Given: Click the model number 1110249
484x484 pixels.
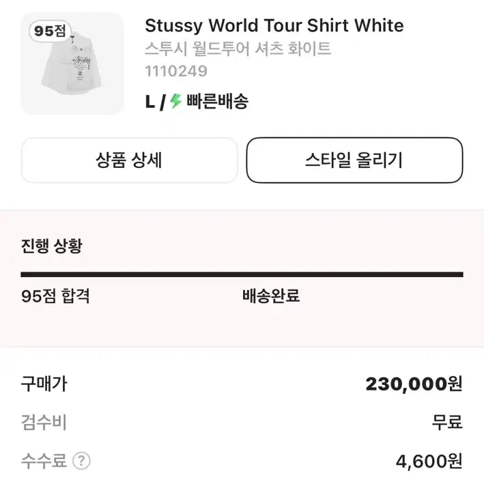Looking at the screenshot, I should click(176, 71).
